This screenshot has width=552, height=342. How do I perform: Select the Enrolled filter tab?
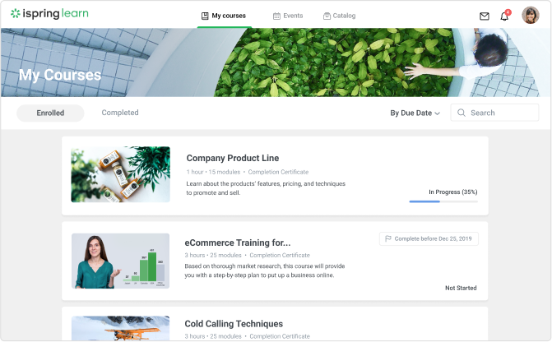50,113
